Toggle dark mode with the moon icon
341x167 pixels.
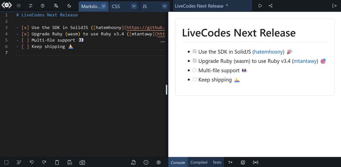pos(69,6)
